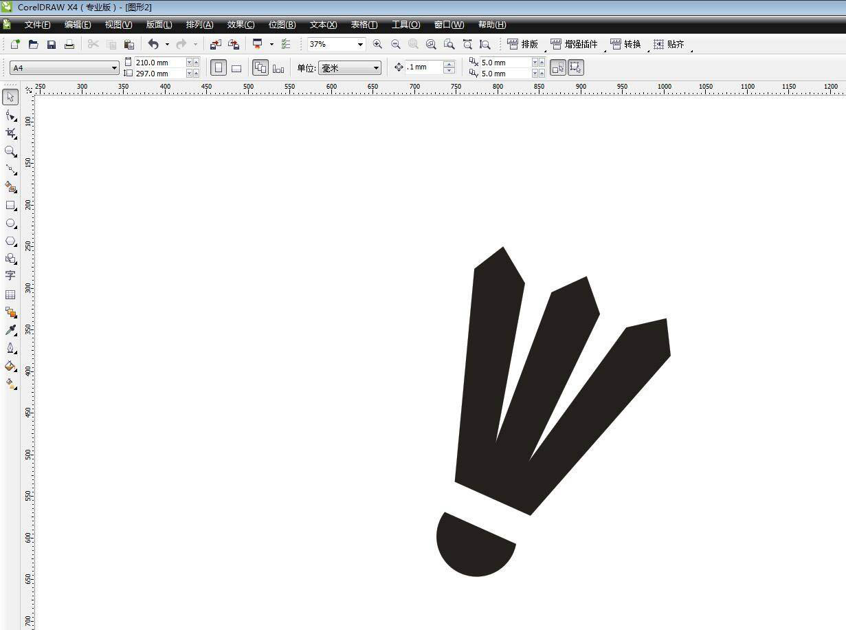Viewport: 846px width, 630px height.
Task: Select the Smart Fill tool
Action: [10, 186]
